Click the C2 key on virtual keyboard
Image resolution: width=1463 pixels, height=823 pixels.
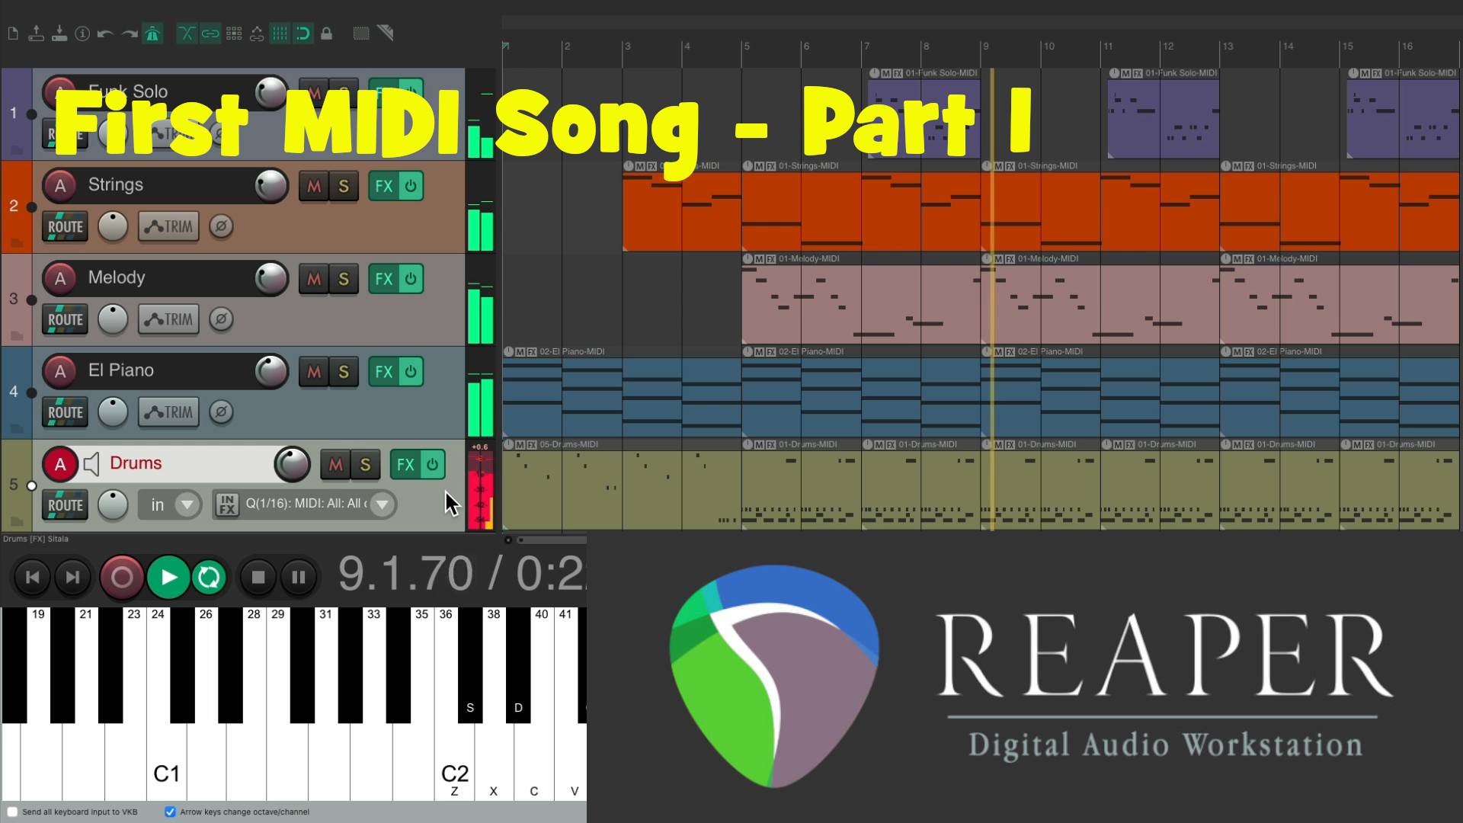click(x=455, y=762)
